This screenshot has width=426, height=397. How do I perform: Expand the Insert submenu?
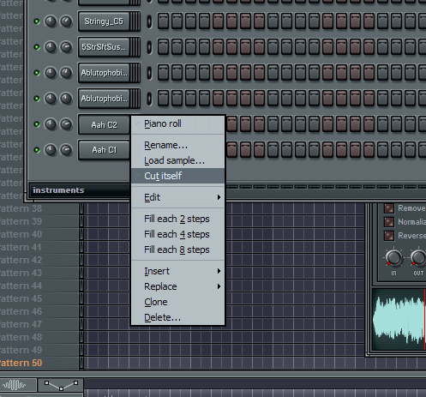pos(177,271)
